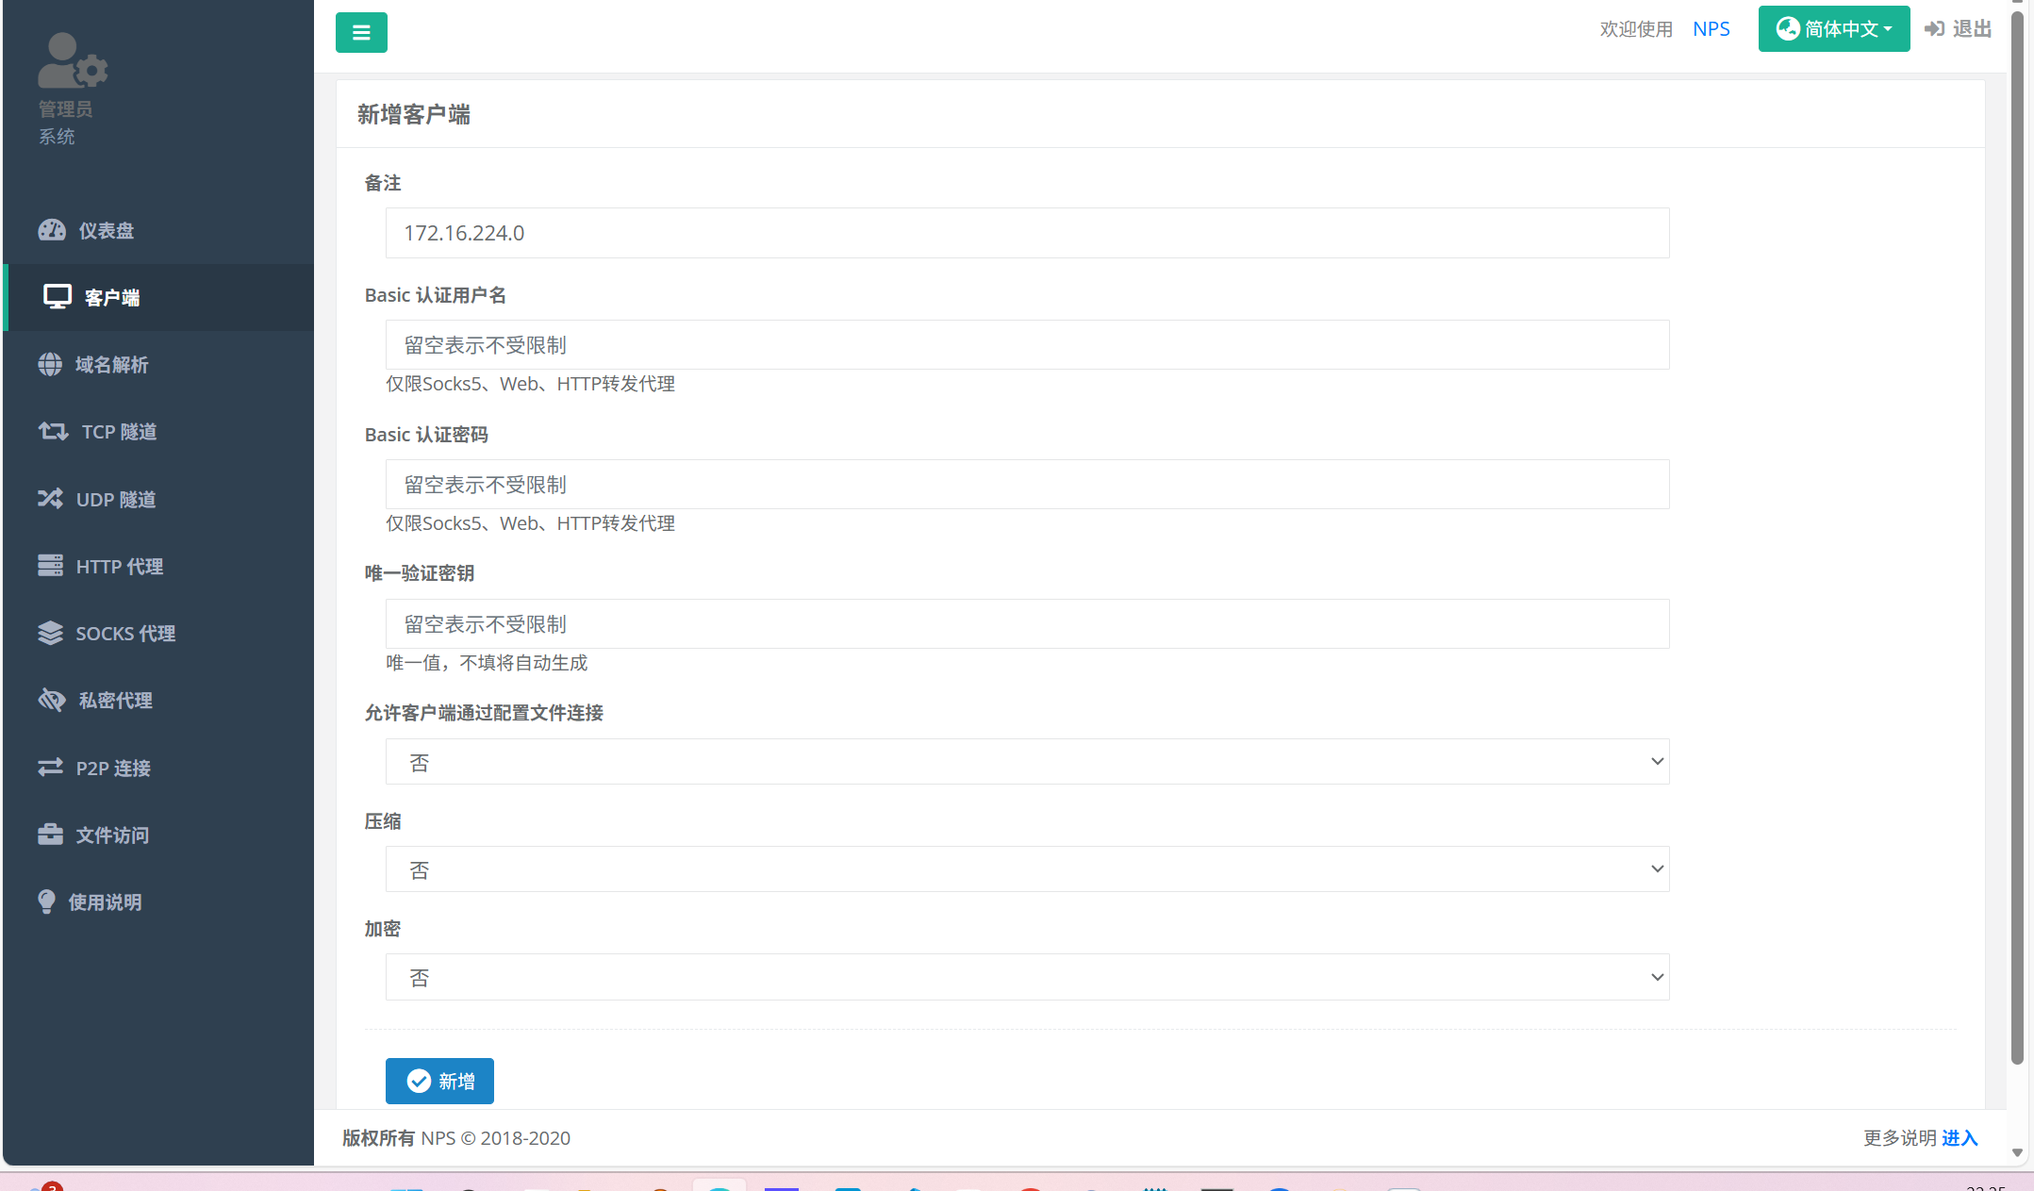Open the P2P 连接 menu item
The width and height of the screenshot is (2034, 1191).
pyautogui.click(x=113, y=769)
